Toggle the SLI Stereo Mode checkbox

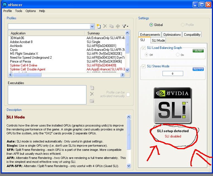pyautogui.click(x=144, y=66)
